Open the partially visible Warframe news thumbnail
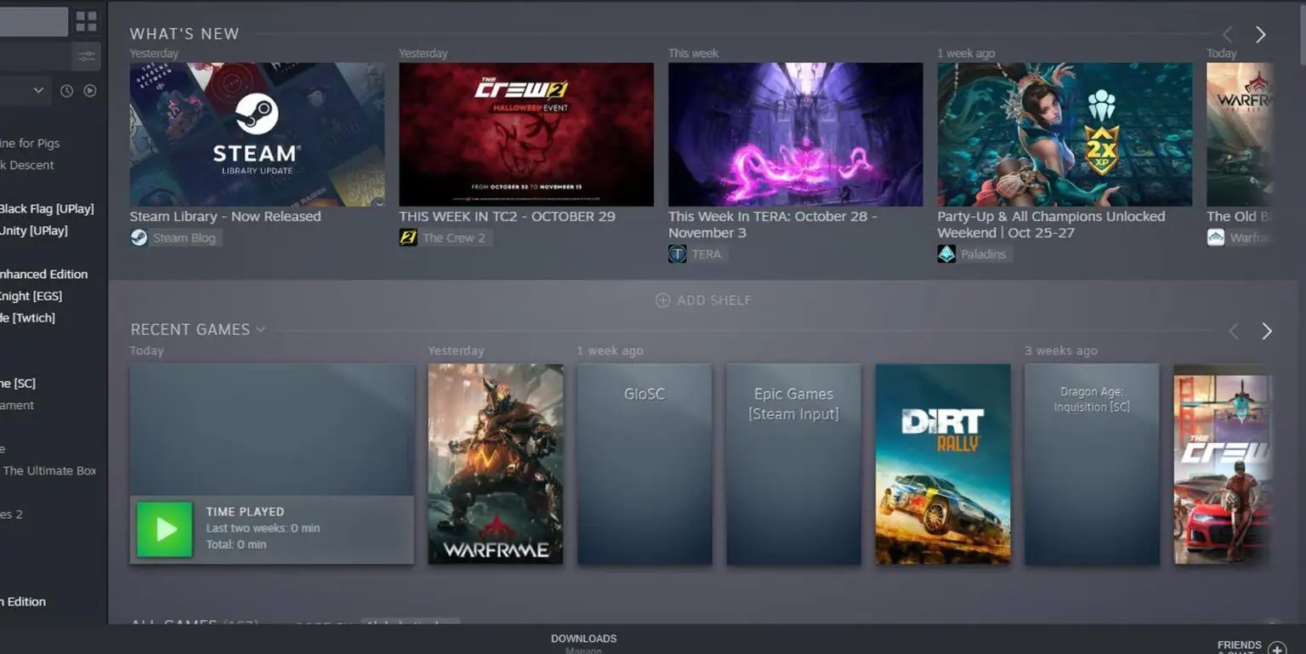The height and width of the screenshot is (654, 1306). click(x=1240, y=134)
